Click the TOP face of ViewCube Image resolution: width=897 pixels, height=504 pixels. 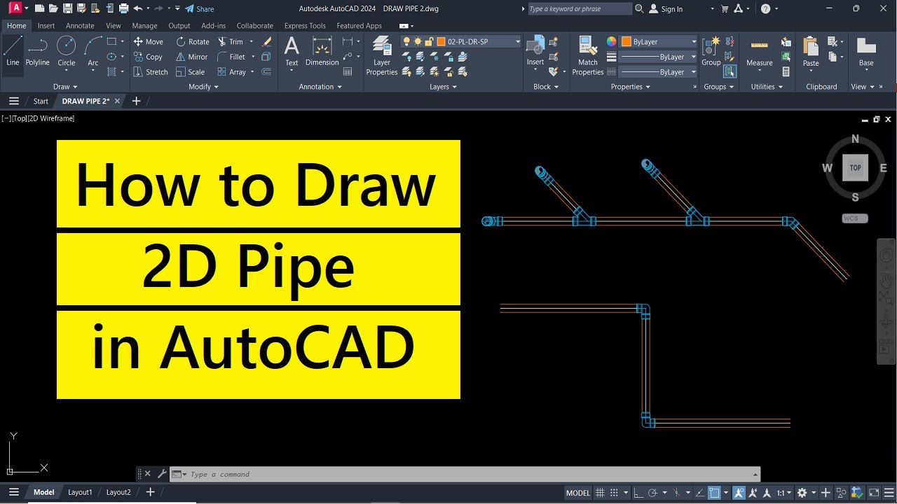[855, 168]
